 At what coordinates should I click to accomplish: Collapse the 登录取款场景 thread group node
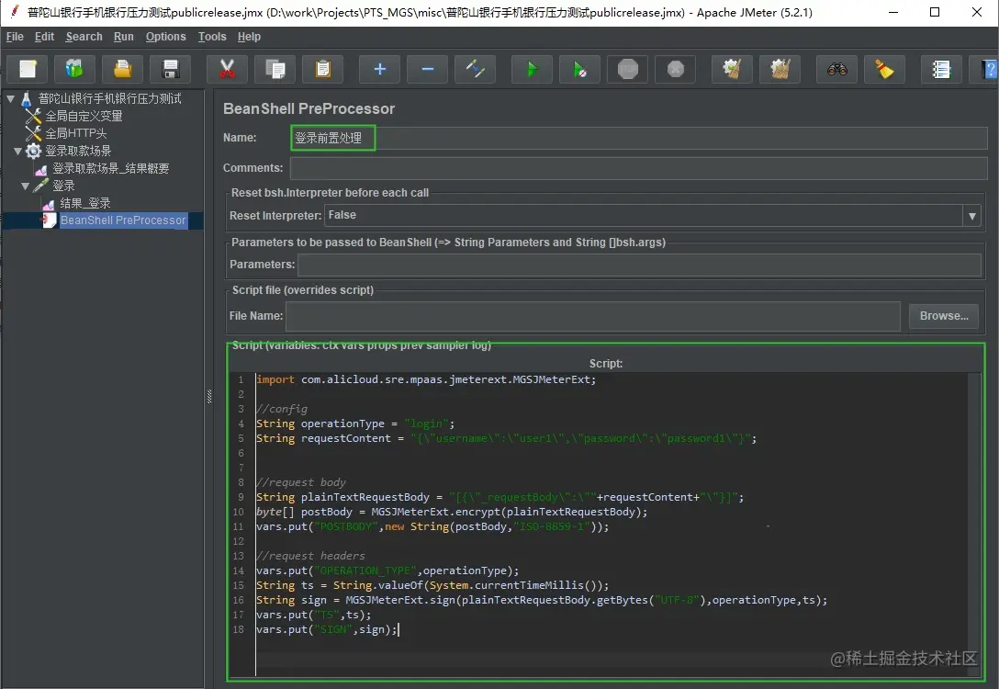(18, 151)
